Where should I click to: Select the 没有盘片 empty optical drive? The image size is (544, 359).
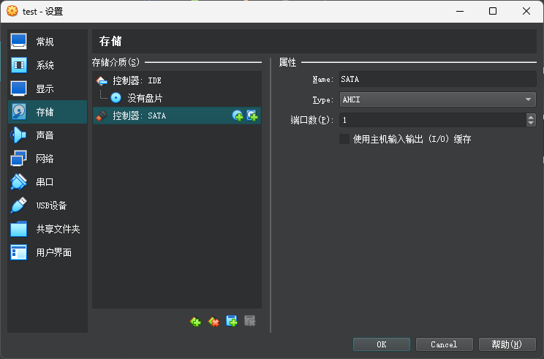click(x=145, y=97)
